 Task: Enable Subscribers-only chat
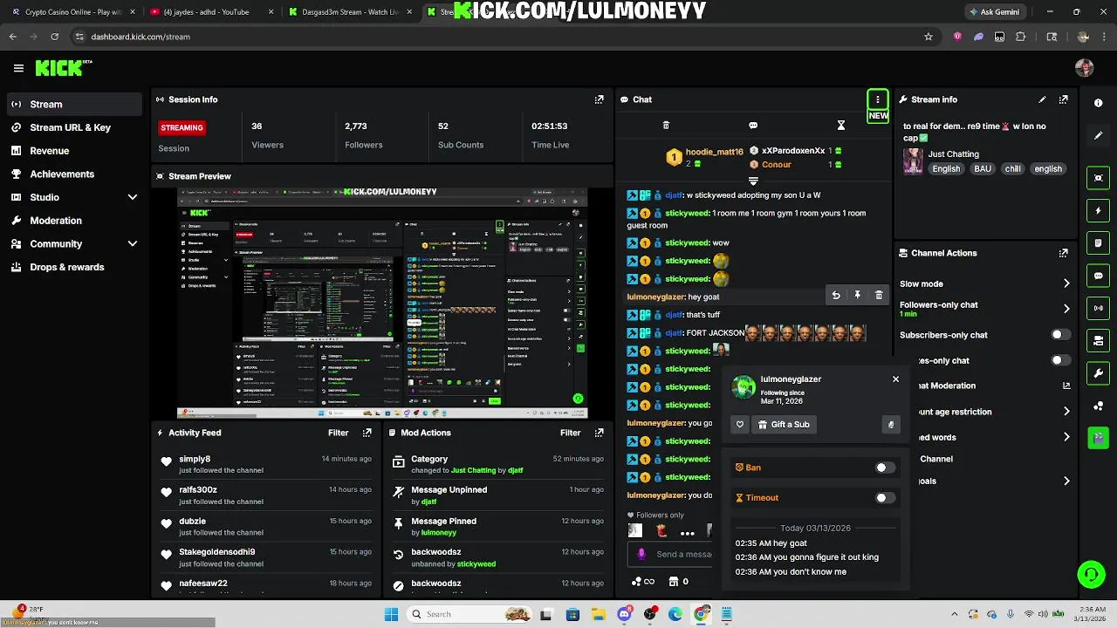[x=1060, y=335]
